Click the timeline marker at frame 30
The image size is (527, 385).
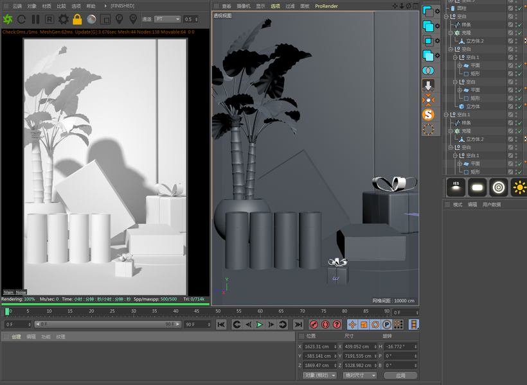(x=134, y=312)
